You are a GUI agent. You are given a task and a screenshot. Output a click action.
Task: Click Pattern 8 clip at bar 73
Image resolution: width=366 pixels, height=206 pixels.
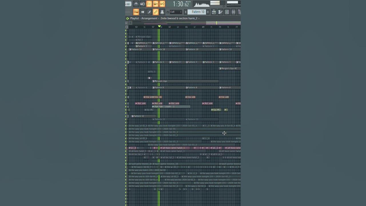(230, 88)
